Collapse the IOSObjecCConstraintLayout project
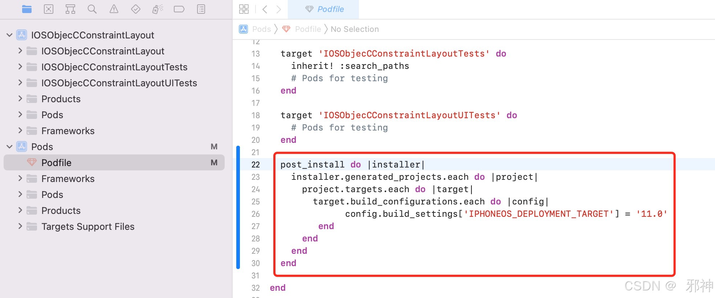The image size is (715, 298). pyautogui.click(x=10, y=35)
